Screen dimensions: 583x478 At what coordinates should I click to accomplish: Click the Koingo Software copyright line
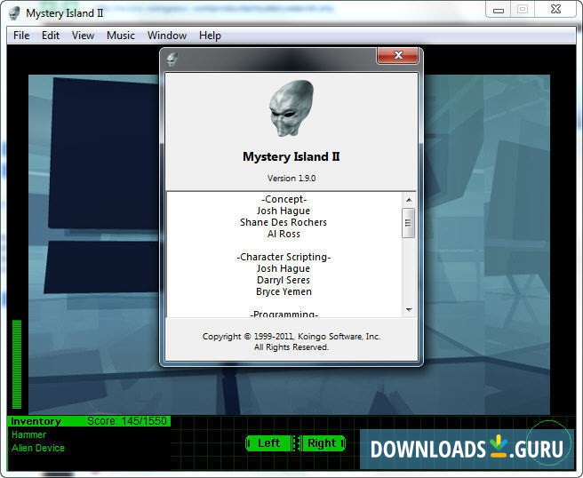tap(291, 337)
